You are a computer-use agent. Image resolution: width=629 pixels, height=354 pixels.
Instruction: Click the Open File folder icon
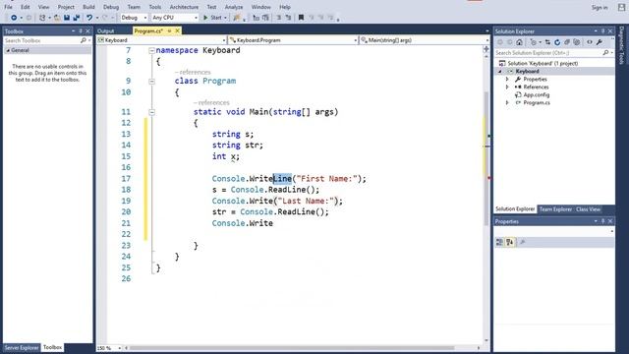57,18
